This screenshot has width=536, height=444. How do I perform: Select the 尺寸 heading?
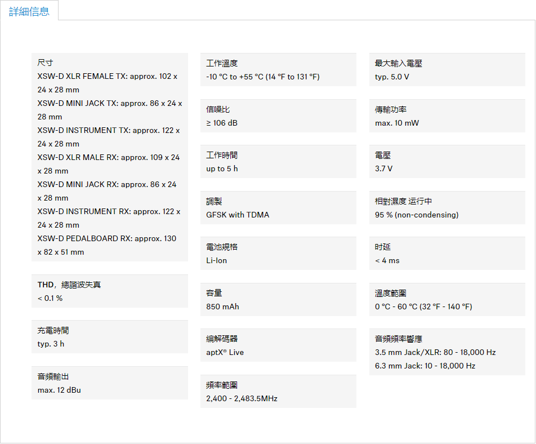pos(45,63)
